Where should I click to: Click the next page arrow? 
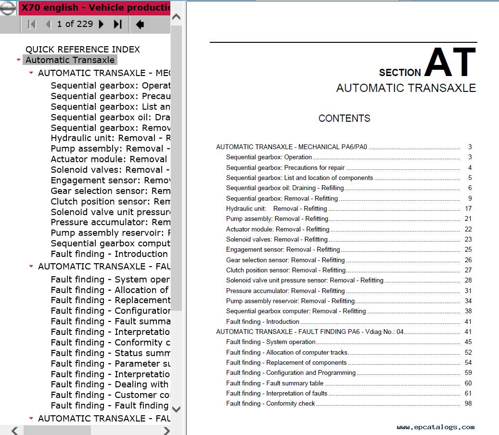point(101,24)
